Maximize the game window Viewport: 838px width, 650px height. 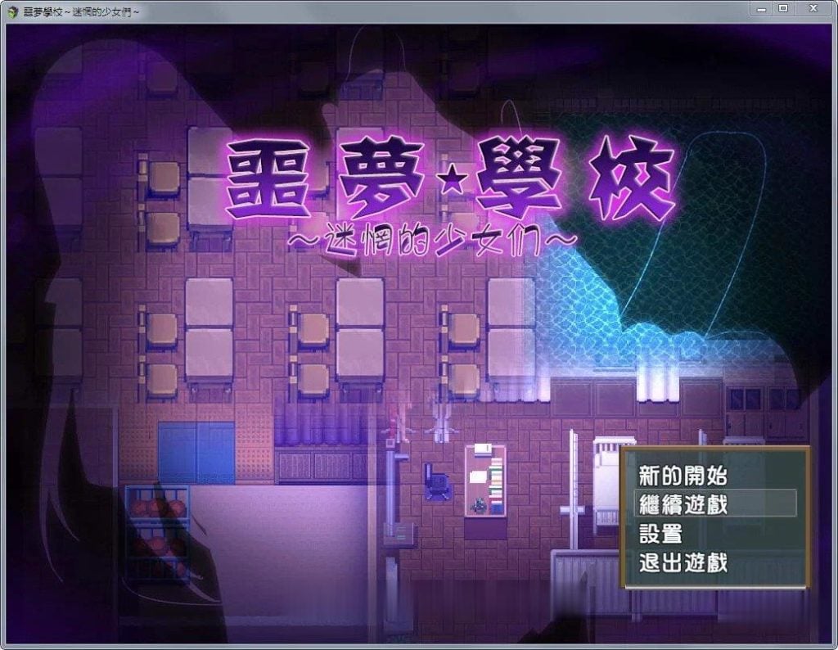(x=783, y=8)
